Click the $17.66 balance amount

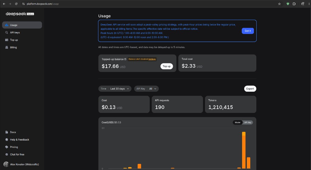pyautogui.click(x=110, y=66)
